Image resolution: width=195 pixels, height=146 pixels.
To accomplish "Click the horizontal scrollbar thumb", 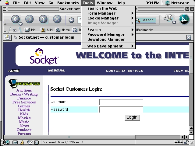I will tap(70, 137).
